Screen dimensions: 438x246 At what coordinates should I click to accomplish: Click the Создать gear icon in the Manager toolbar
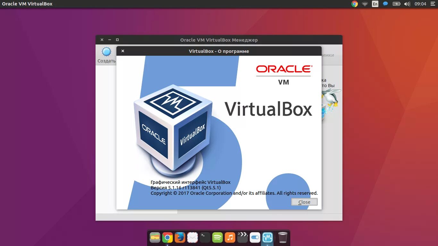click(106, 52)
